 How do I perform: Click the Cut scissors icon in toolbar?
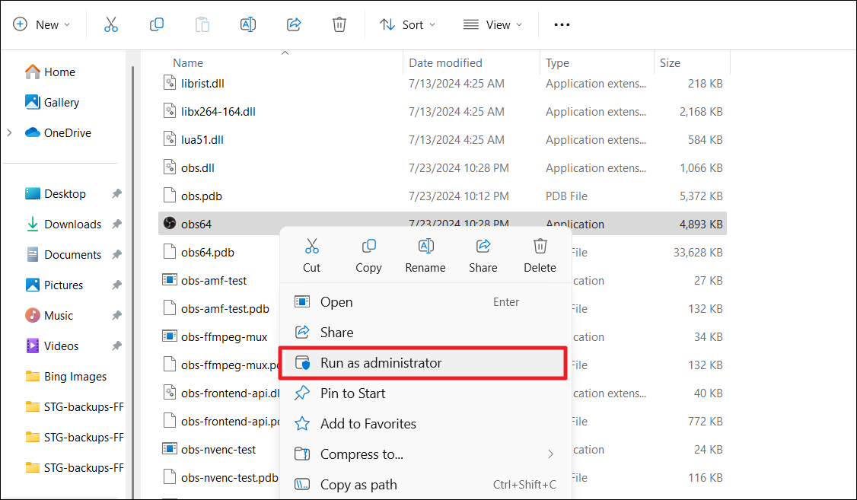[111, 24]
